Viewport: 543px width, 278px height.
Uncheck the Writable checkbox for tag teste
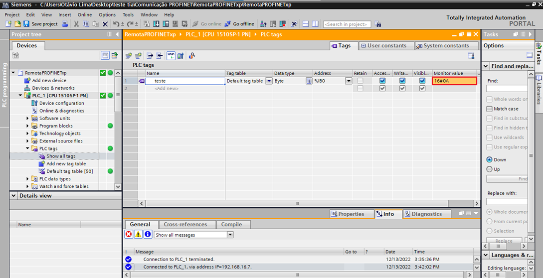[402, 81]
